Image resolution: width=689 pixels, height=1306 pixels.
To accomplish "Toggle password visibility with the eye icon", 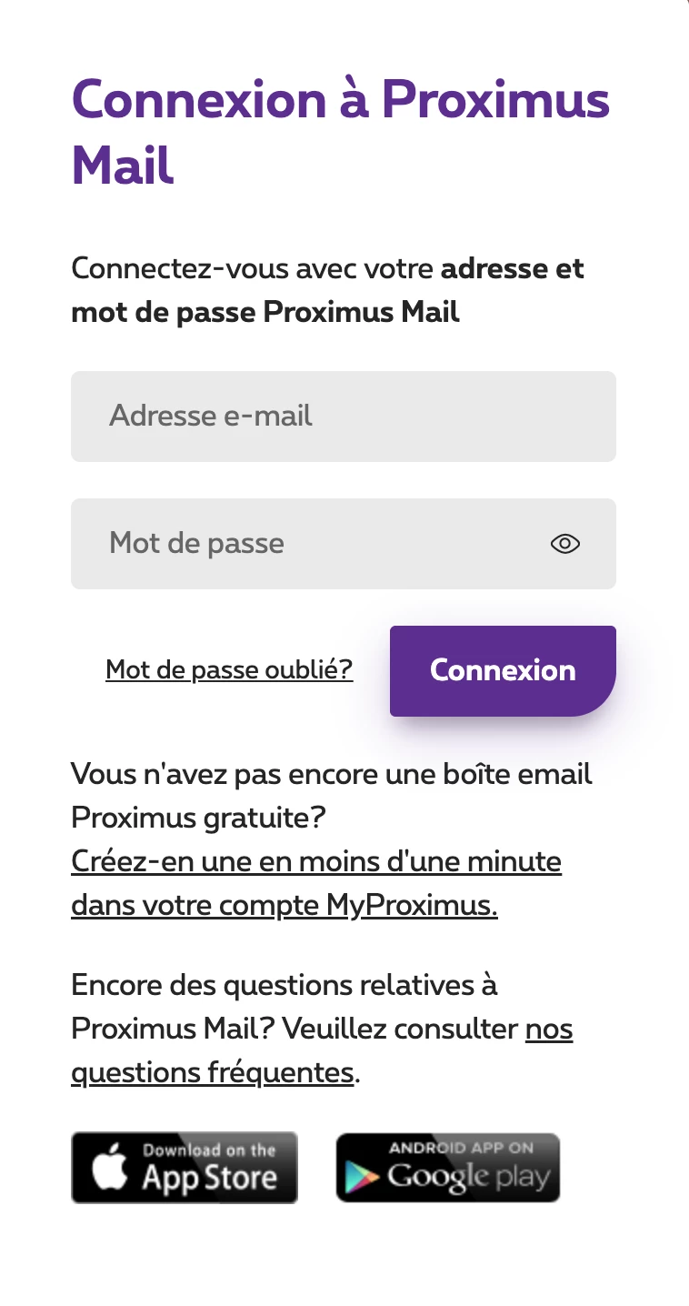I will click(x=564, y=544).
